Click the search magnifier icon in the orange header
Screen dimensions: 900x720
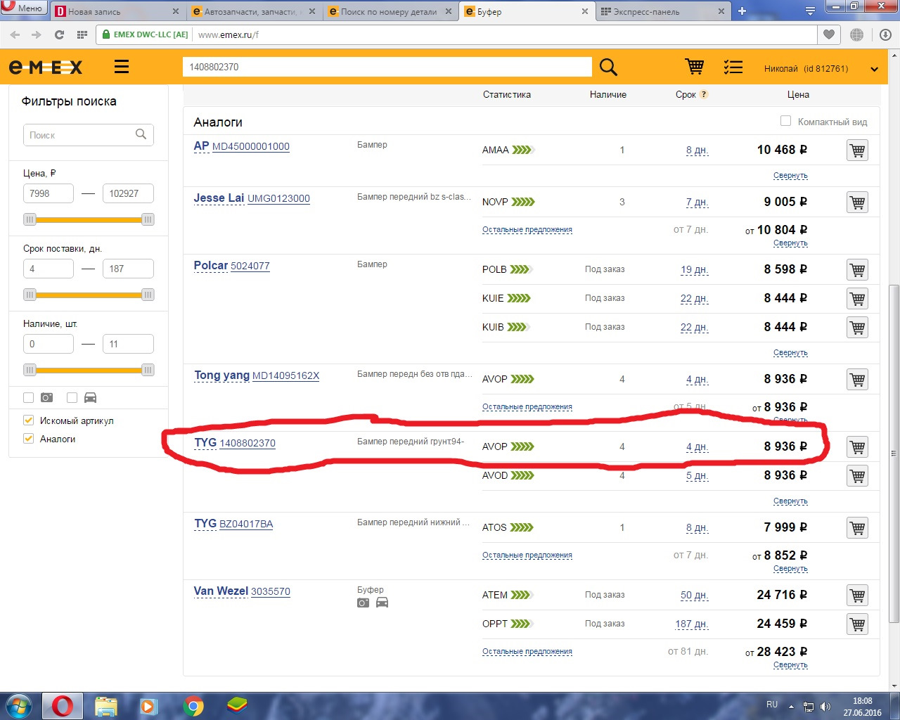(608, 67)
